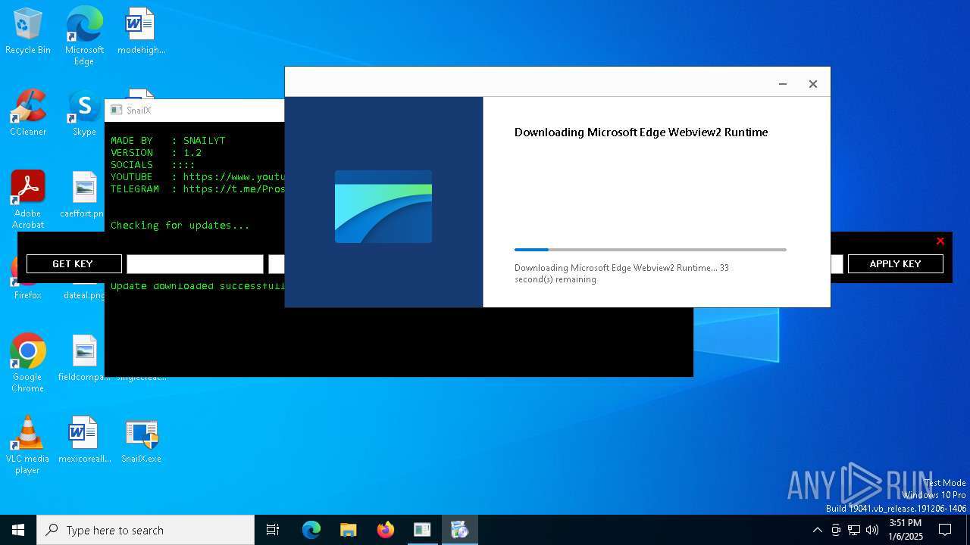Image resolution: width=970 pixels, height=545 pixels.
Task: Click the Type here to search box
Action: tap(145, 530)
